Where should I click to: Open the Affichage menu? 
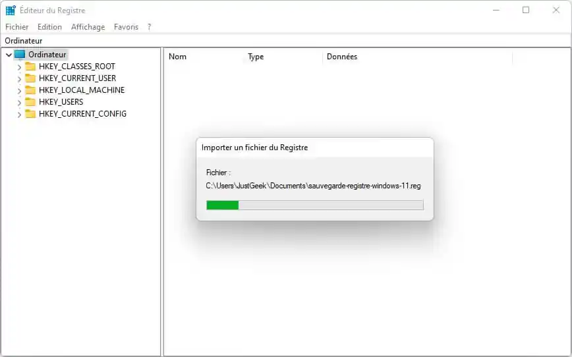[88, 27]
